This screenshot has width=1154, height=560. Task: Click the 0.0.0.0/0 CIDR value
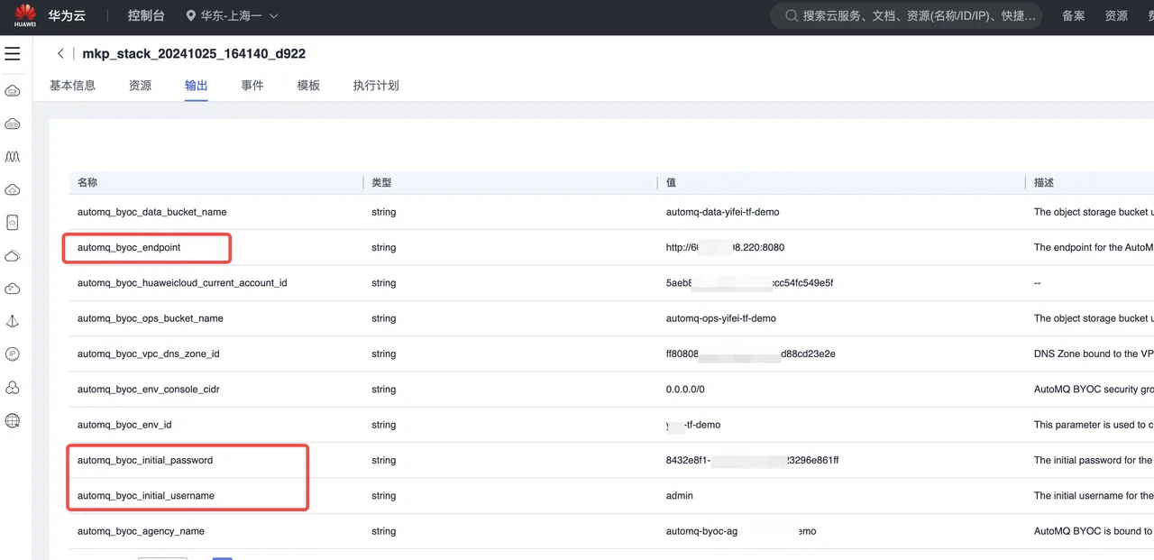pos(685,390)
